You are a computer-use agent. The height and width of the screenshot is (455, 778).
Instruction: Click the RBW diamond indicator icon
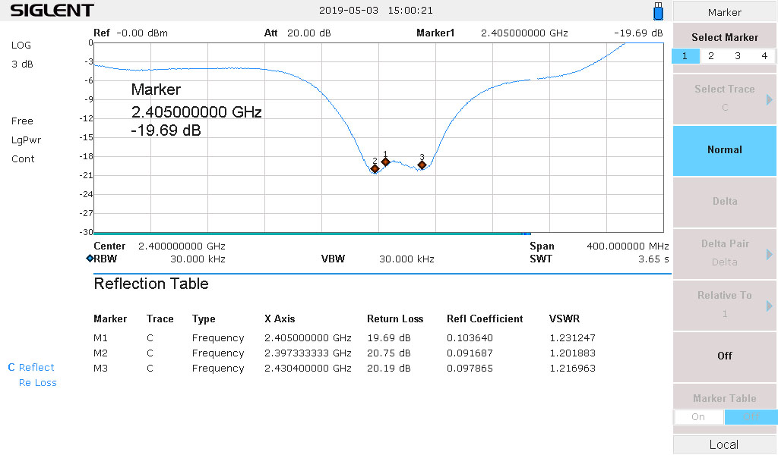(90, 259)
